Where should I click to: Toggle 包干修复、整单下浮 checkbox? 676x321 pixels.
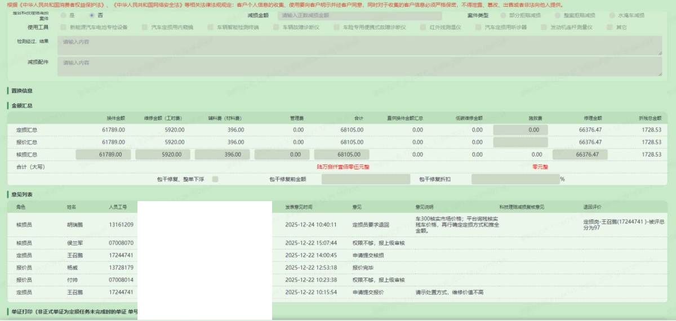[x=215, y=179]
